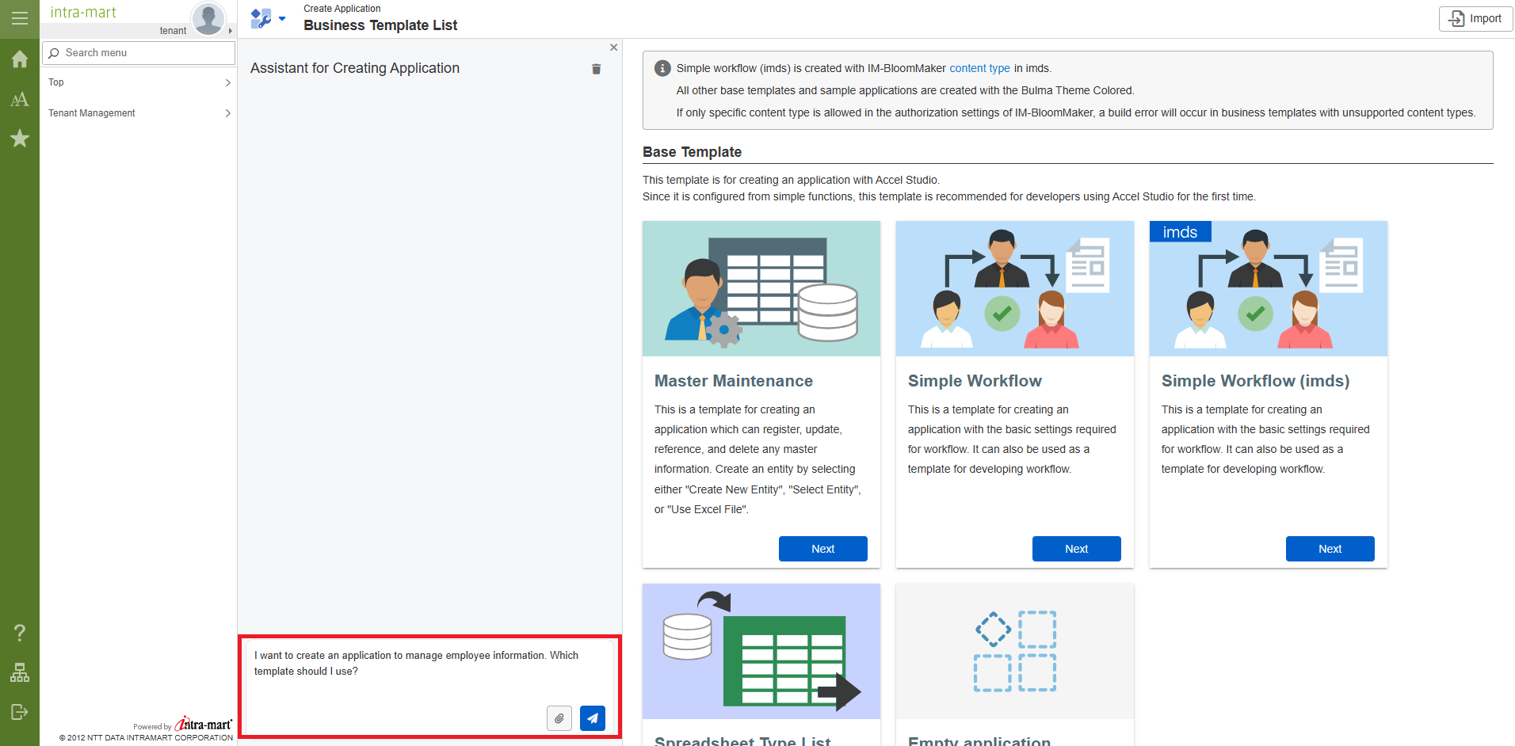Expand the Tenant Management menu
Image resolution: width=1515 pixels, height=746 pixels.
coord(139,113)
